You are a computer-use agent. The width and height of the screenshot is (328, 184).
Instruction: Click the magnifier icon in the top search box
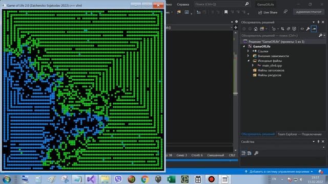coord(247,4)
